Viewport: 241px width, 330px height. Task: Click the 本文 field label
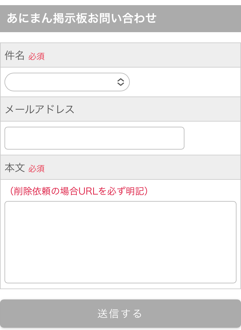[x=15, y=168]
